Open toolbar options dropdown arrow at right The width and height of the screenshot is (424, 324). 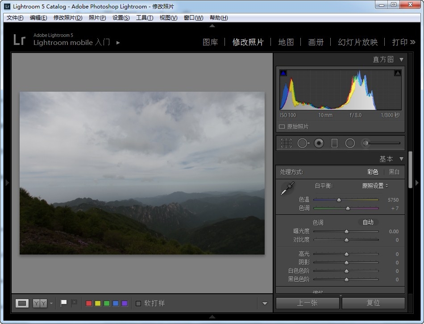(265, 304)
